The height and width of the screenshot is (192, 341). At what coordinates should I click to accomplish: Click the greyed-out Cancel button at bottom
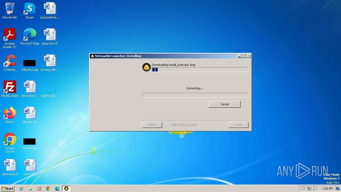152,125
